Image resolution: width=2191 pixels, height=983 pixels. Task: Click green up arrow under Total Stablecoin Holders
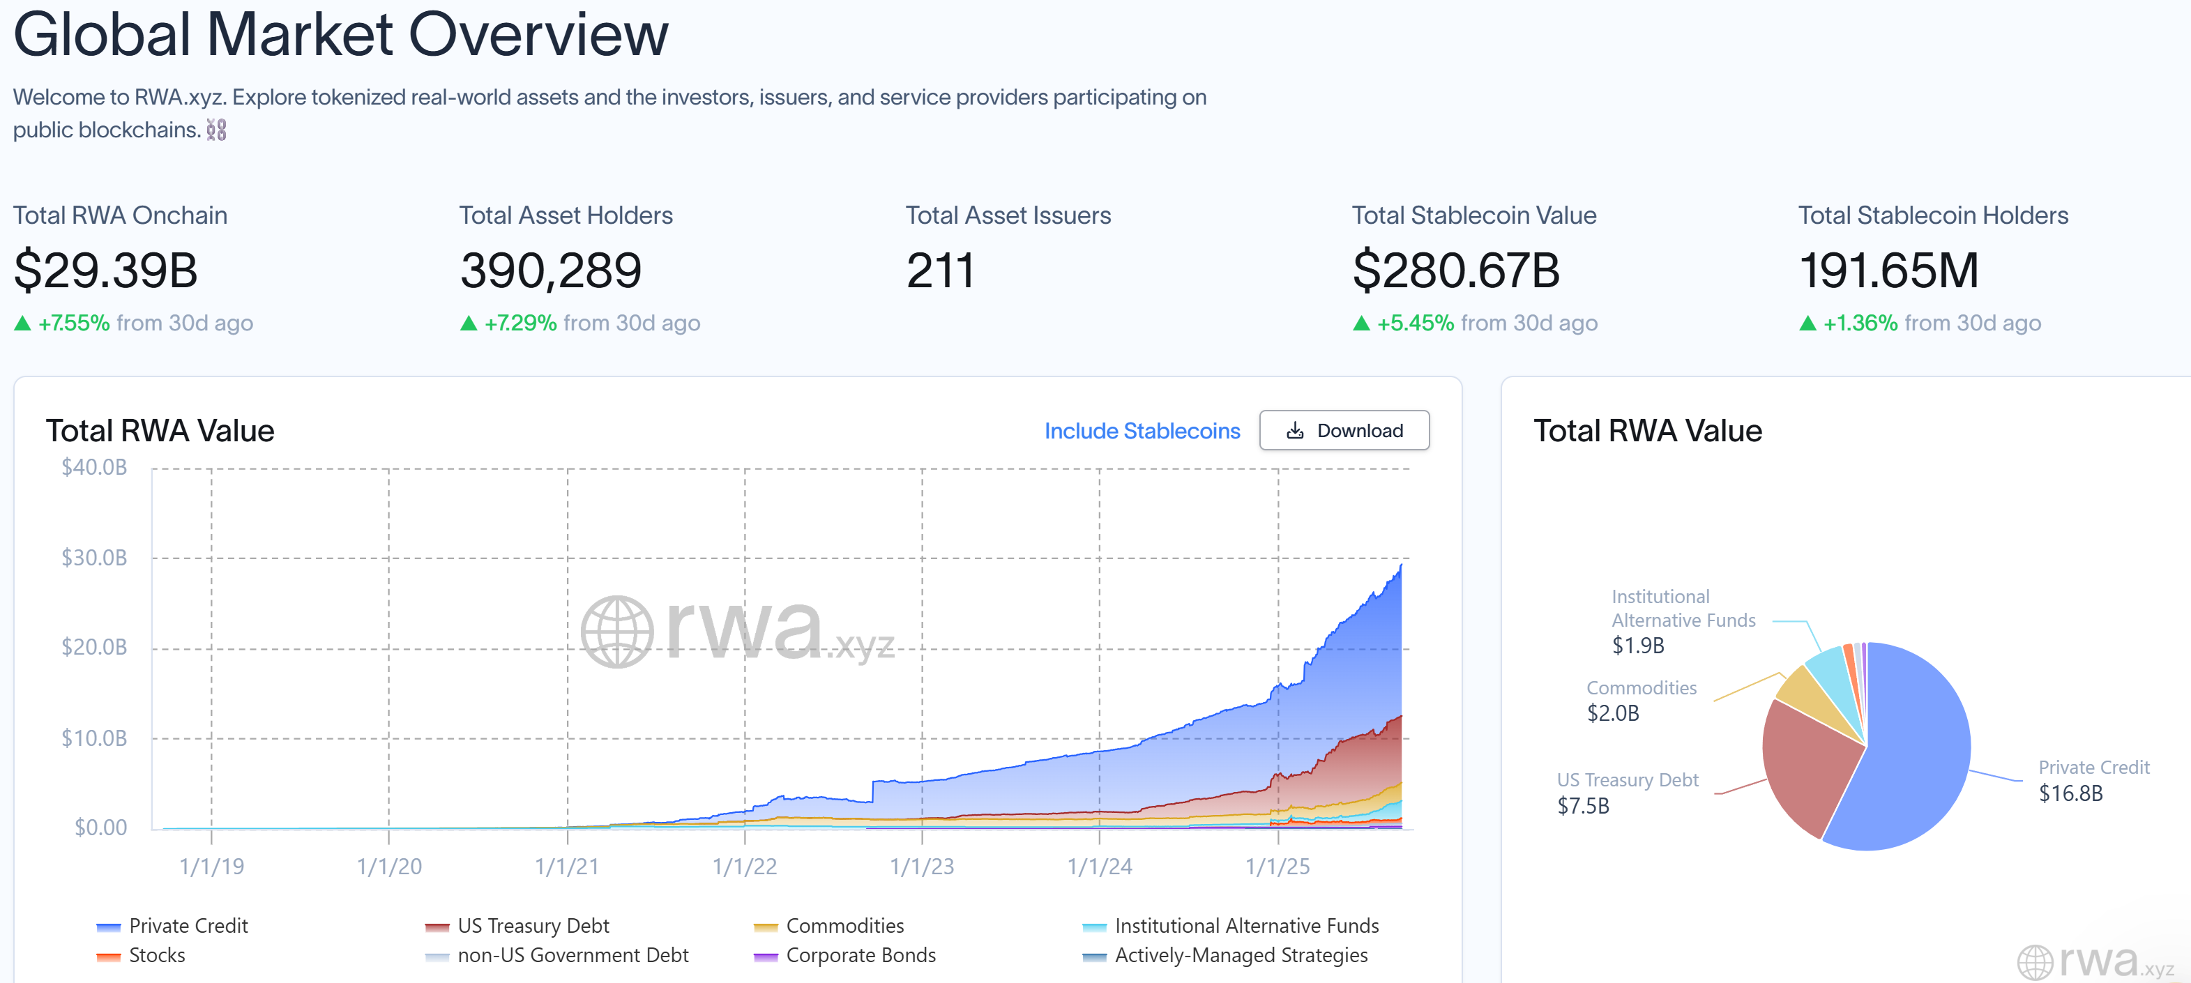pos(1807,323)
